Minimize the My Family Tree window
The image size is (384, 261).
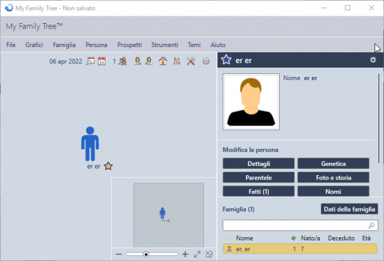(x=324, y=8)
